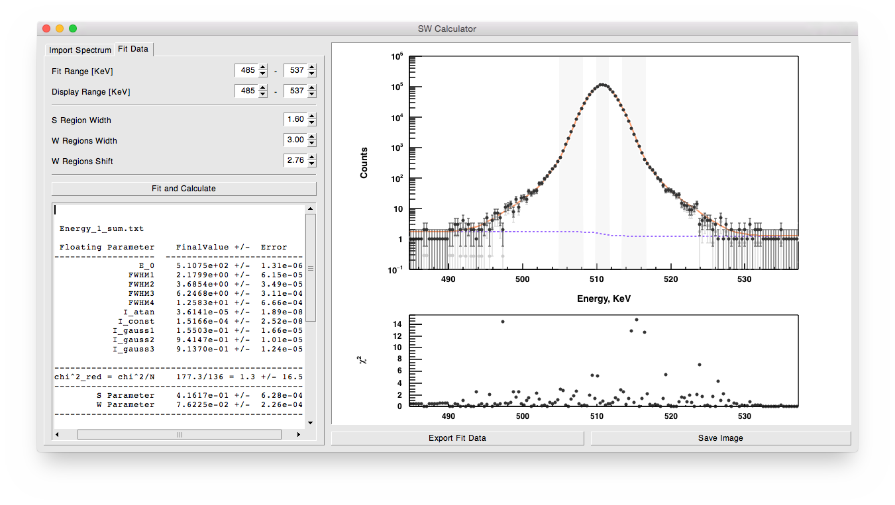Click the results horizontal scrollbar left arrow
895x505 pixels.
(x=57, y=435)
